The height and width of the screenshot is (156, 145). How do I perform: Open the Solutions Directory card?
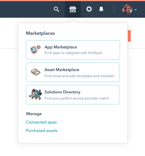[x=73, y=94]
